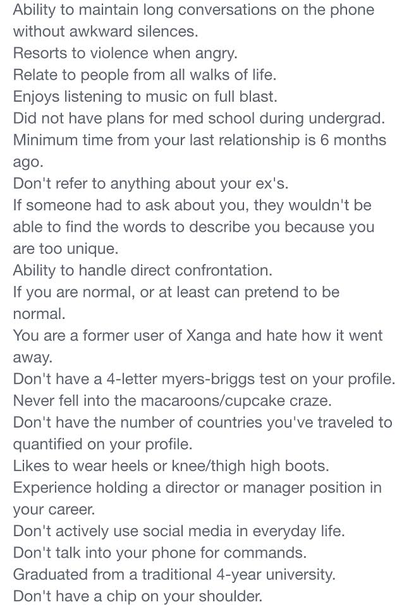Select the 'Resorts to violence when angry' line

125,53
